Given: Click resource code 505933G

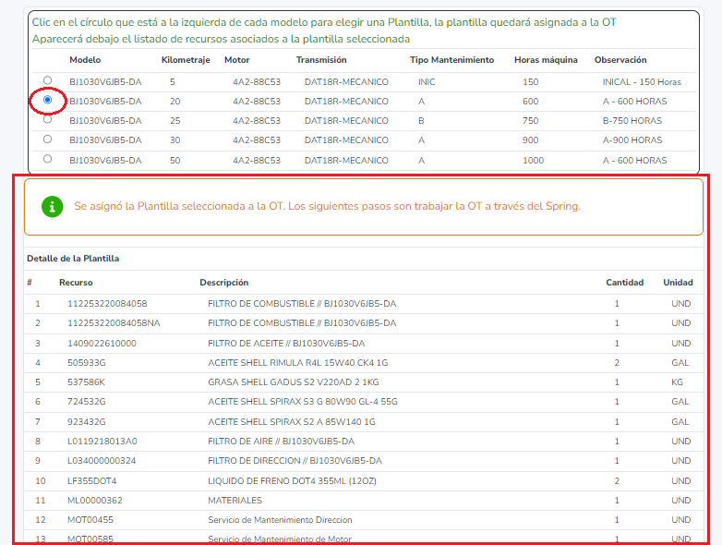Looking at the screenshot, I should point(87,363).
